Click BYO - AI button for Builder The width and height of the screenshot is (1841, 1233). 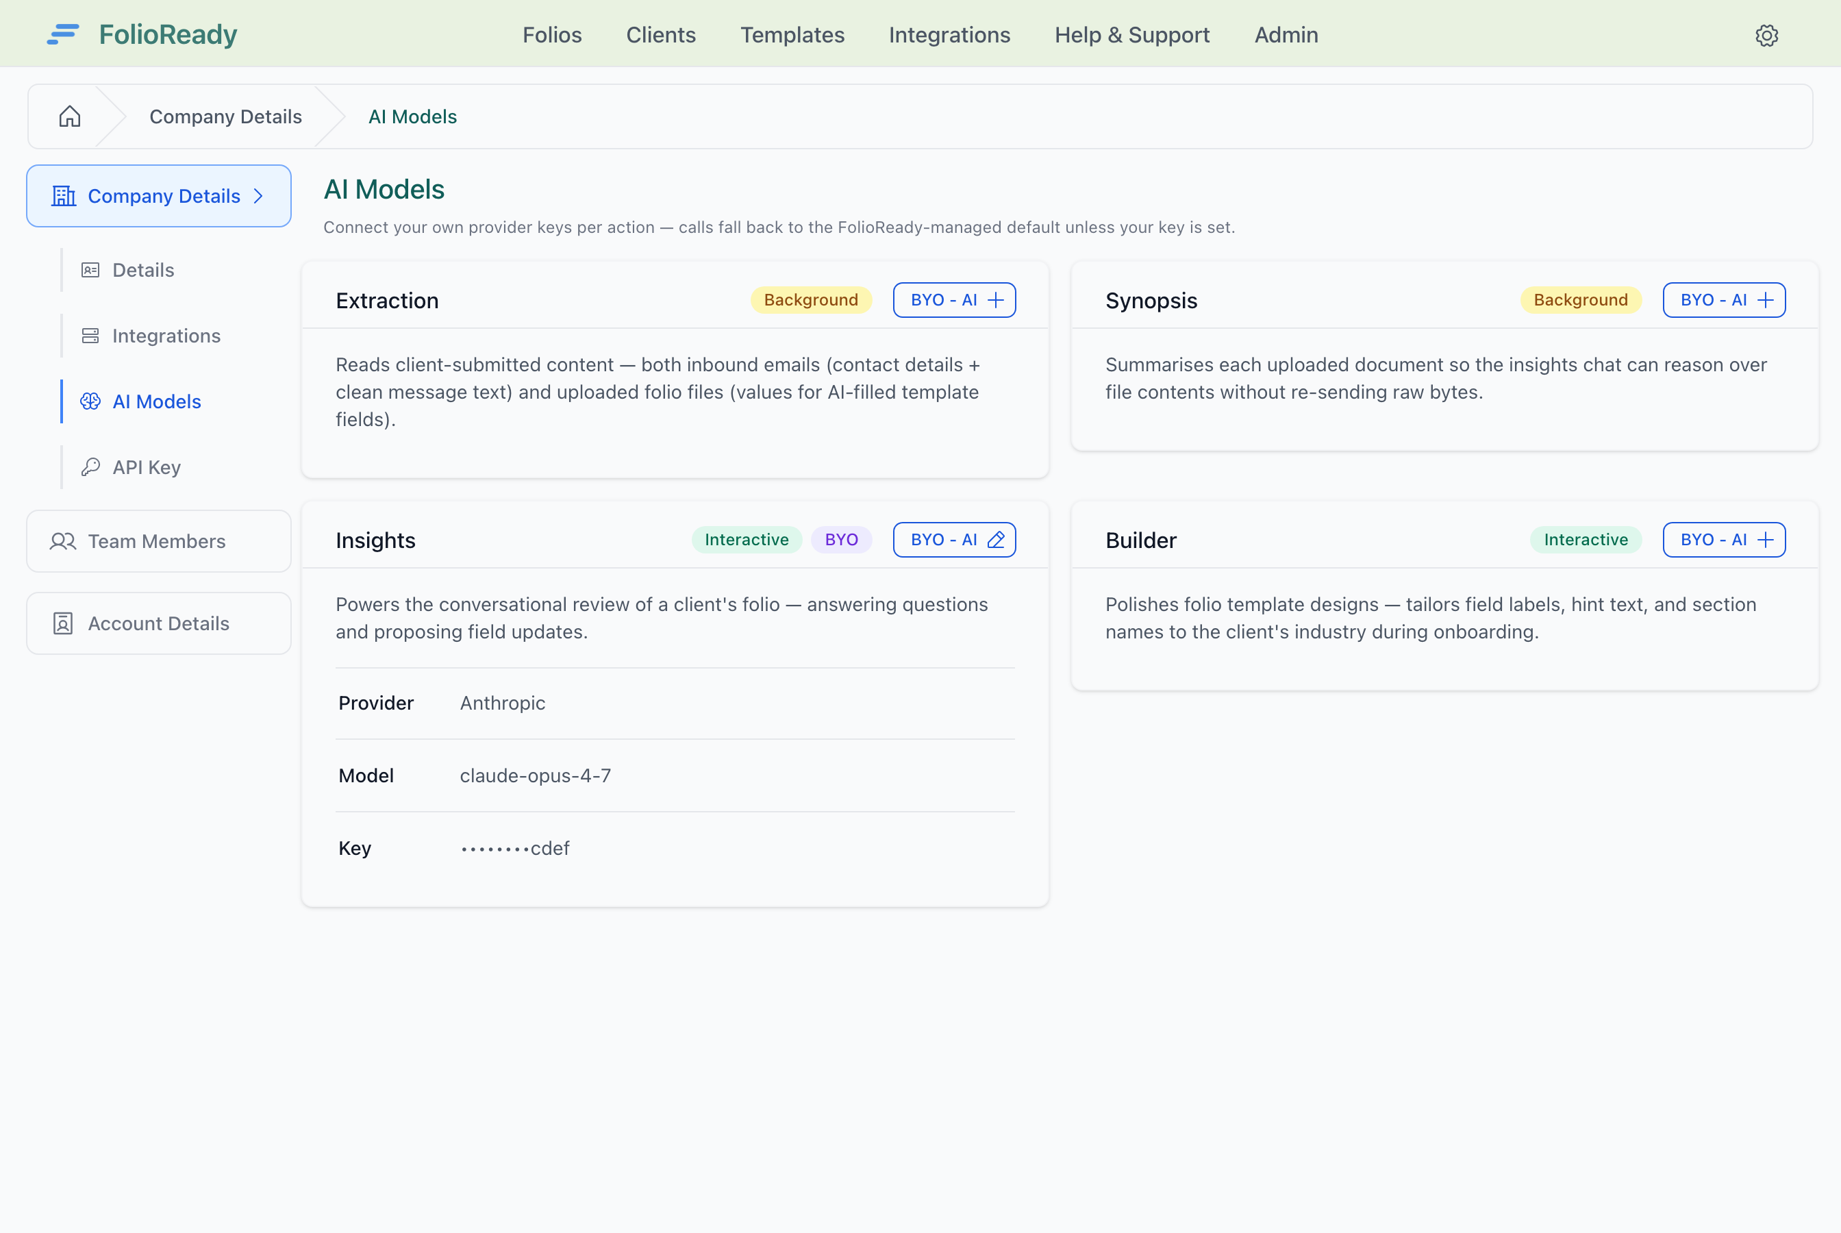(x=1724, y=540)
